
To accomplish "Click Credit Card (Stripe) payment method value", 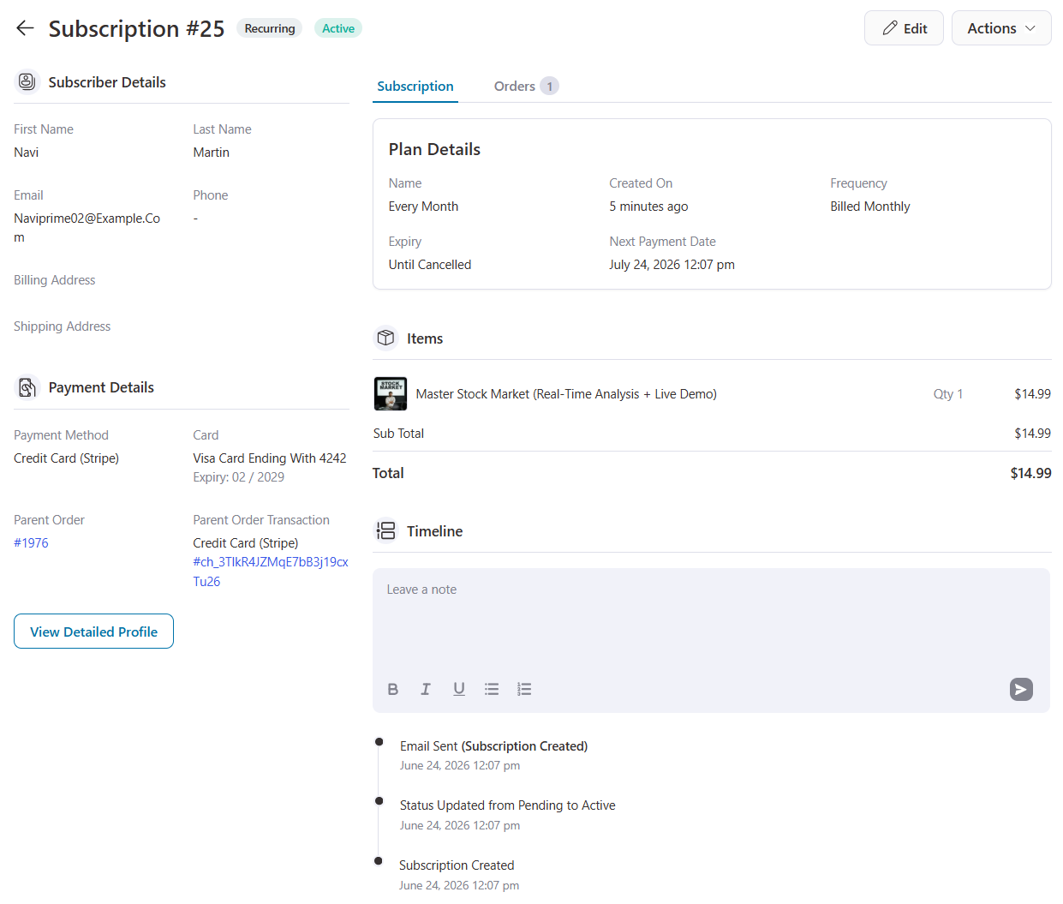I will click(67, 458).
